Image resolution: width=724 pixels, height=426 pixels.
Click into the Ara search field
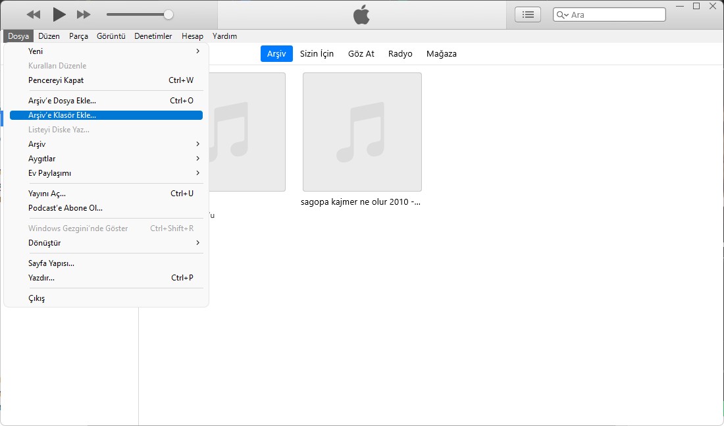coord(615,14)
